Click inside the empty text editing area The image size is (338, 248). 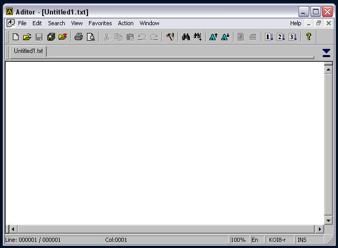[165, 143]
